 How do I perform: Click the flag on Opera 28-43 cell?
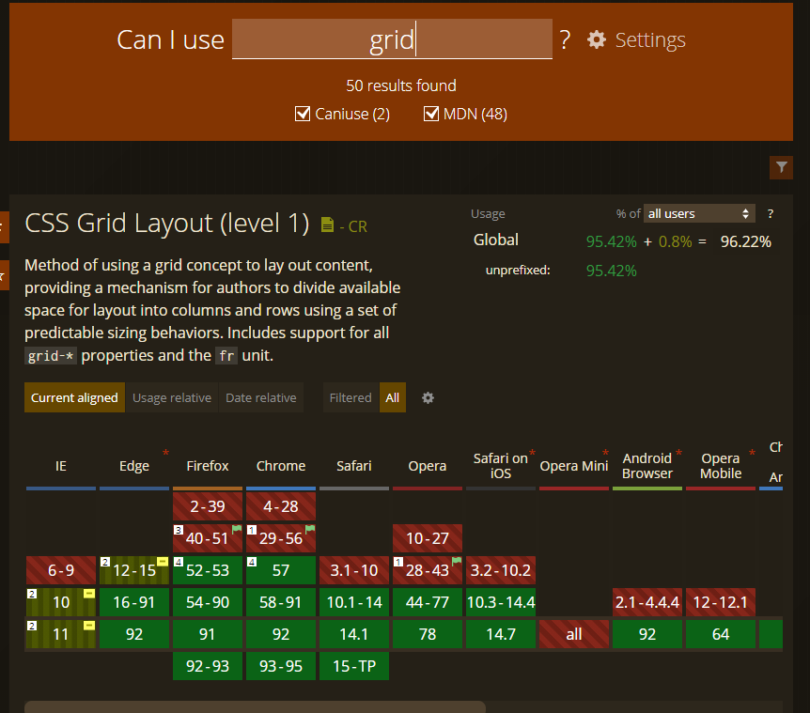click(457, 561)
